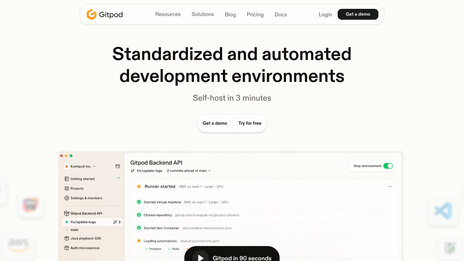Viewport: 464px width, 261px height.
Task: Open Java playback SDK project
Action: pos(86,238)
